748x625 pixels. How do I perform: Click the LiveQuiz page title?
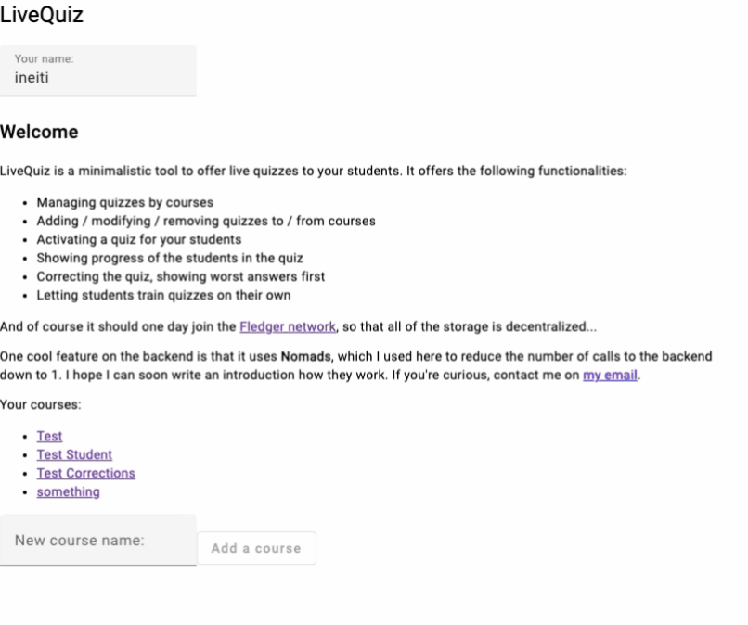point(42,16)
